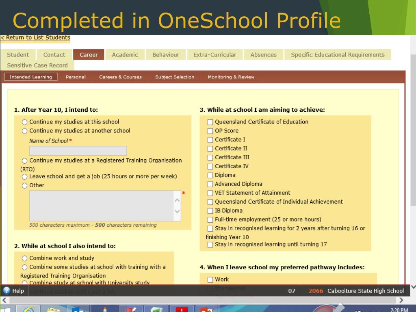Click inside the Other description text area
This screenshot has height=312, width=416.
point(101,206)
